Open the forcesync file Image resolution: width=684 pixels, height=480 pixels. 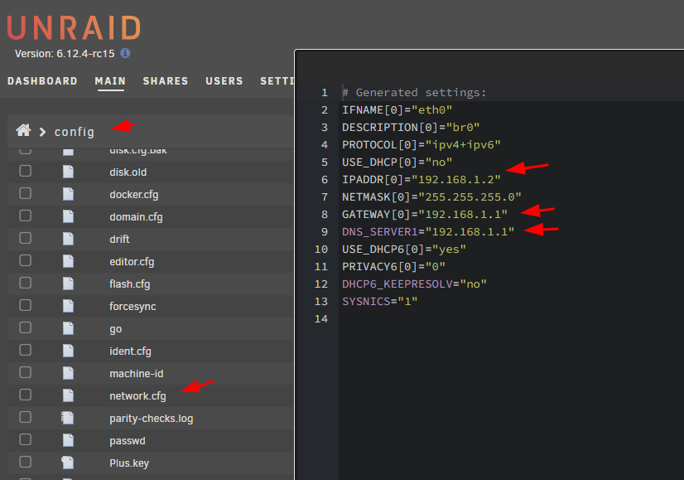point(132,307)
